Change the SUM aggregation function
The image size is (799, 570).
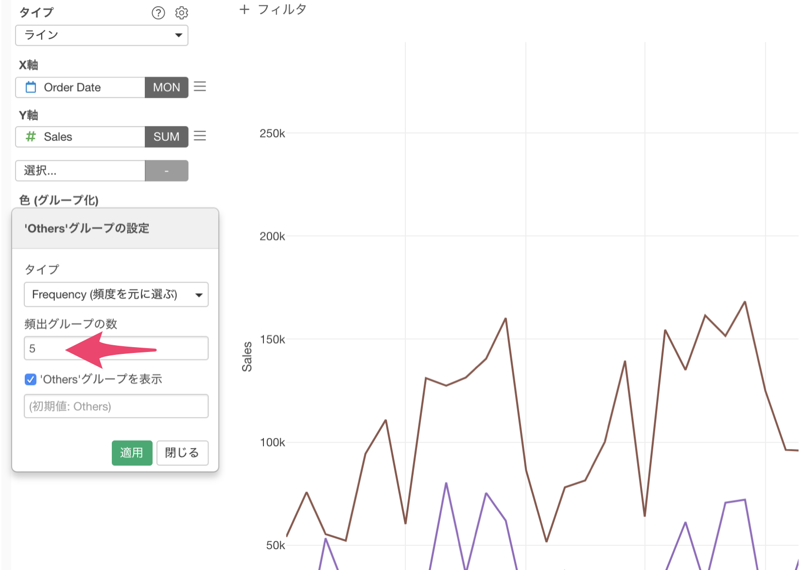tap(166, 137)
